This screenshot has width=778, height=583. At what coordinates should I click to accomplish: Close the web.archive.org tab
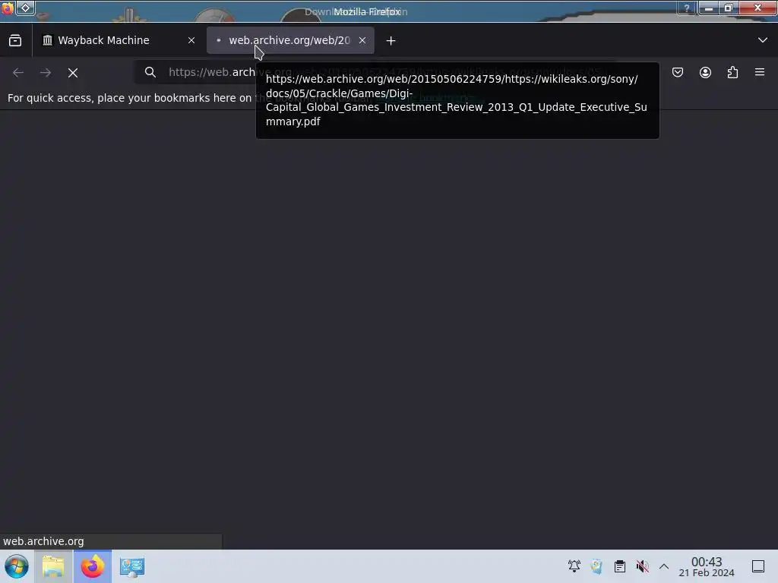362,40
